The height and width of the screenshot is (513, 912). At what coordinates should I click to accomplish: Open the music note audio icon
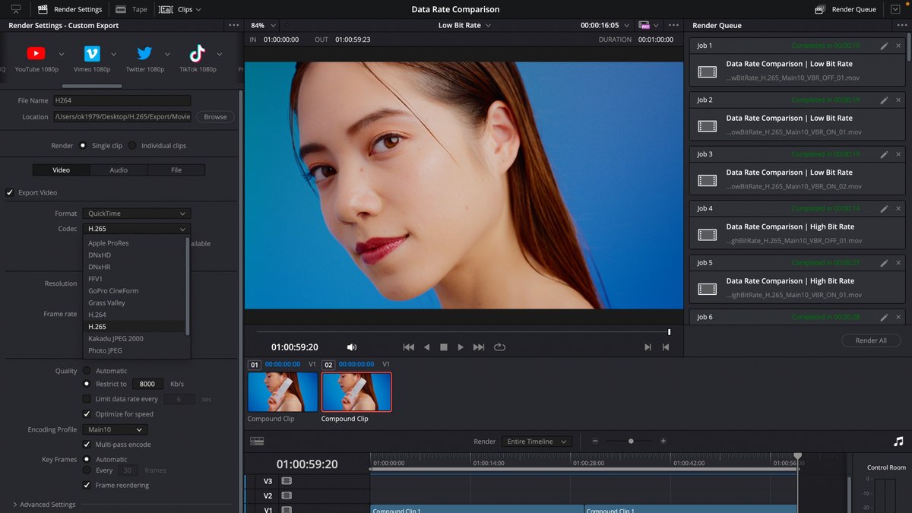coord(898,441)
